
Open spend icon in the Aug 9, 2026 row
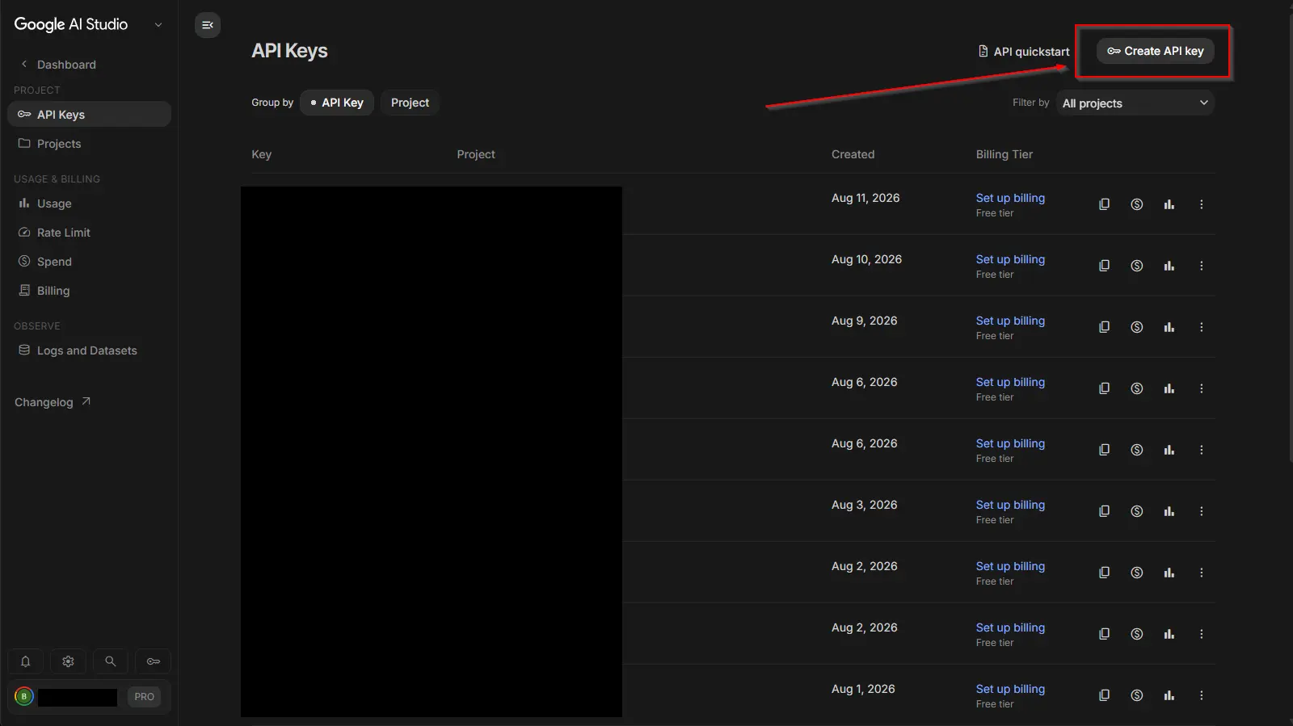[1136, 327]
